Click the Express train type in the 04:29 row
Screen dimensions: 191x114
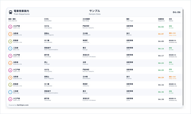(129, 77)
